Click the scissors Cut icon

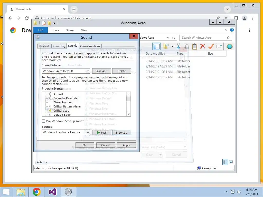pyautogui.click(x=178, y=46)
